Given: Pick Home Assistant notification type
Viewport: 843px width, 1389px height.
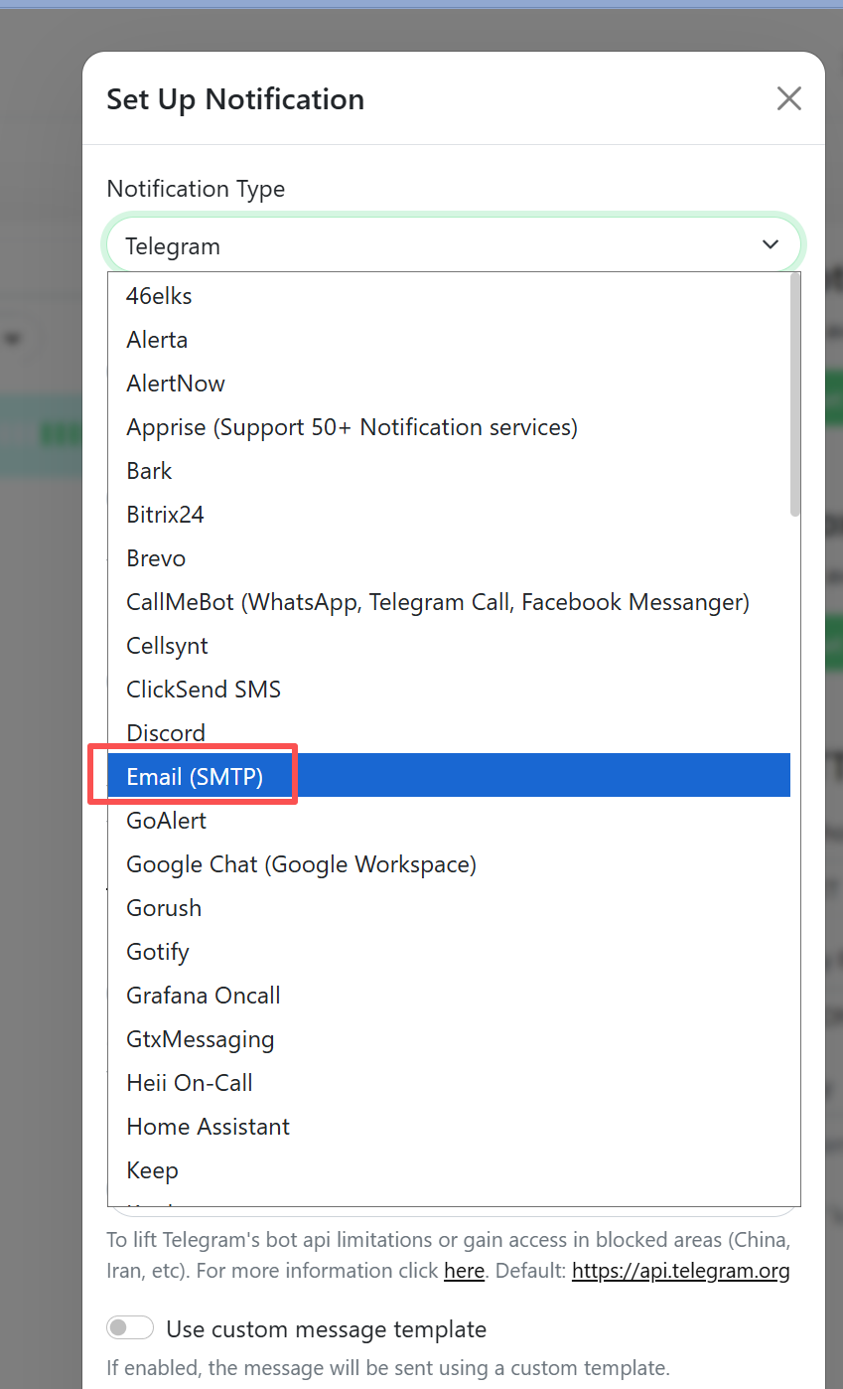Looking at the screenshot, I should [x=208, y=1126].
